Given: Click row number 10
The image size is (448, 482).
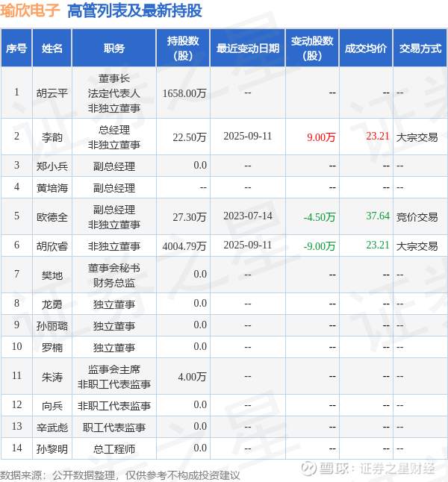Looking at the screenshot, I should (x=16, y=346).
